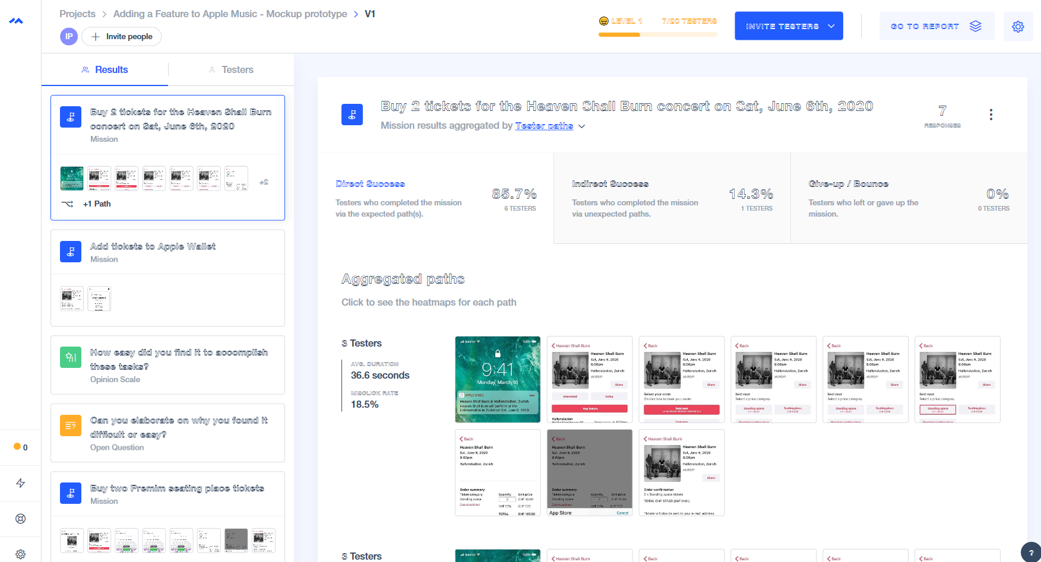Click the Open Question orange block icon

[71, 425]
